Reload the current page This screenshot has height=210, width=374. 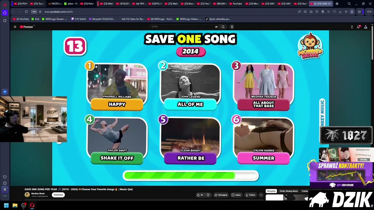tap(26, 12)
